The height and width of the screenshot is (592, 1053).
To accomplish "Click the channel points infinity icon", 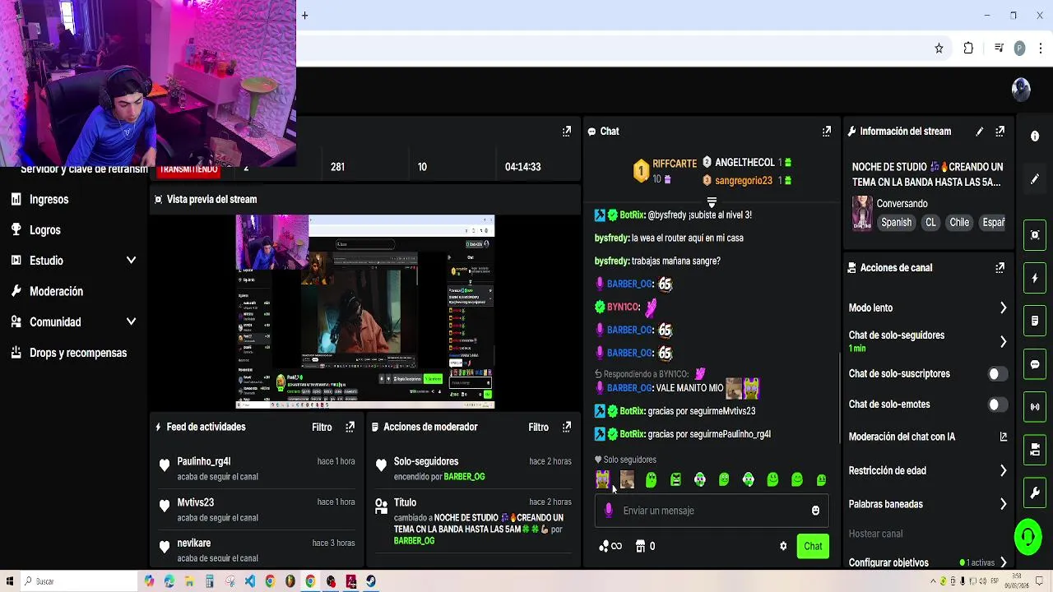I will pyautogui.click(x=610, y=546).
